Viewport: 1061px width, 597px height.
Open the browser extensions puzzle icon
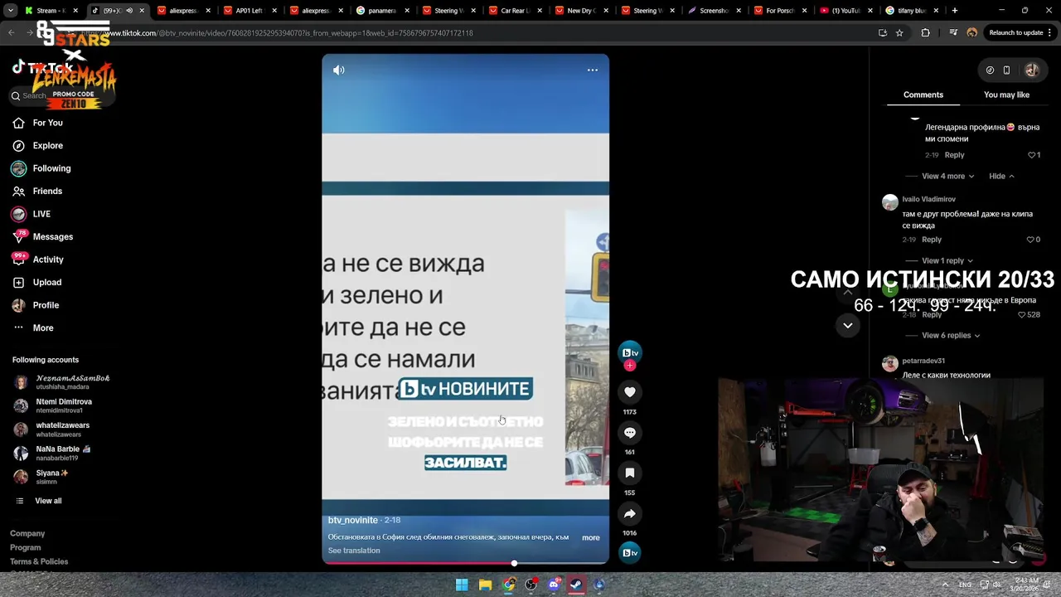[926, 33]
